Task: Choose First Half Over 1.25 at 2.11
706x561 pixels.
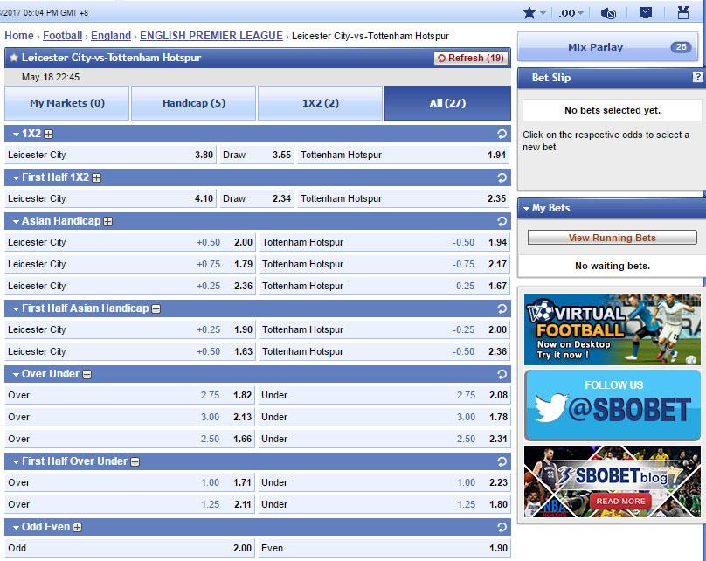Action: [x=130, y=504]
